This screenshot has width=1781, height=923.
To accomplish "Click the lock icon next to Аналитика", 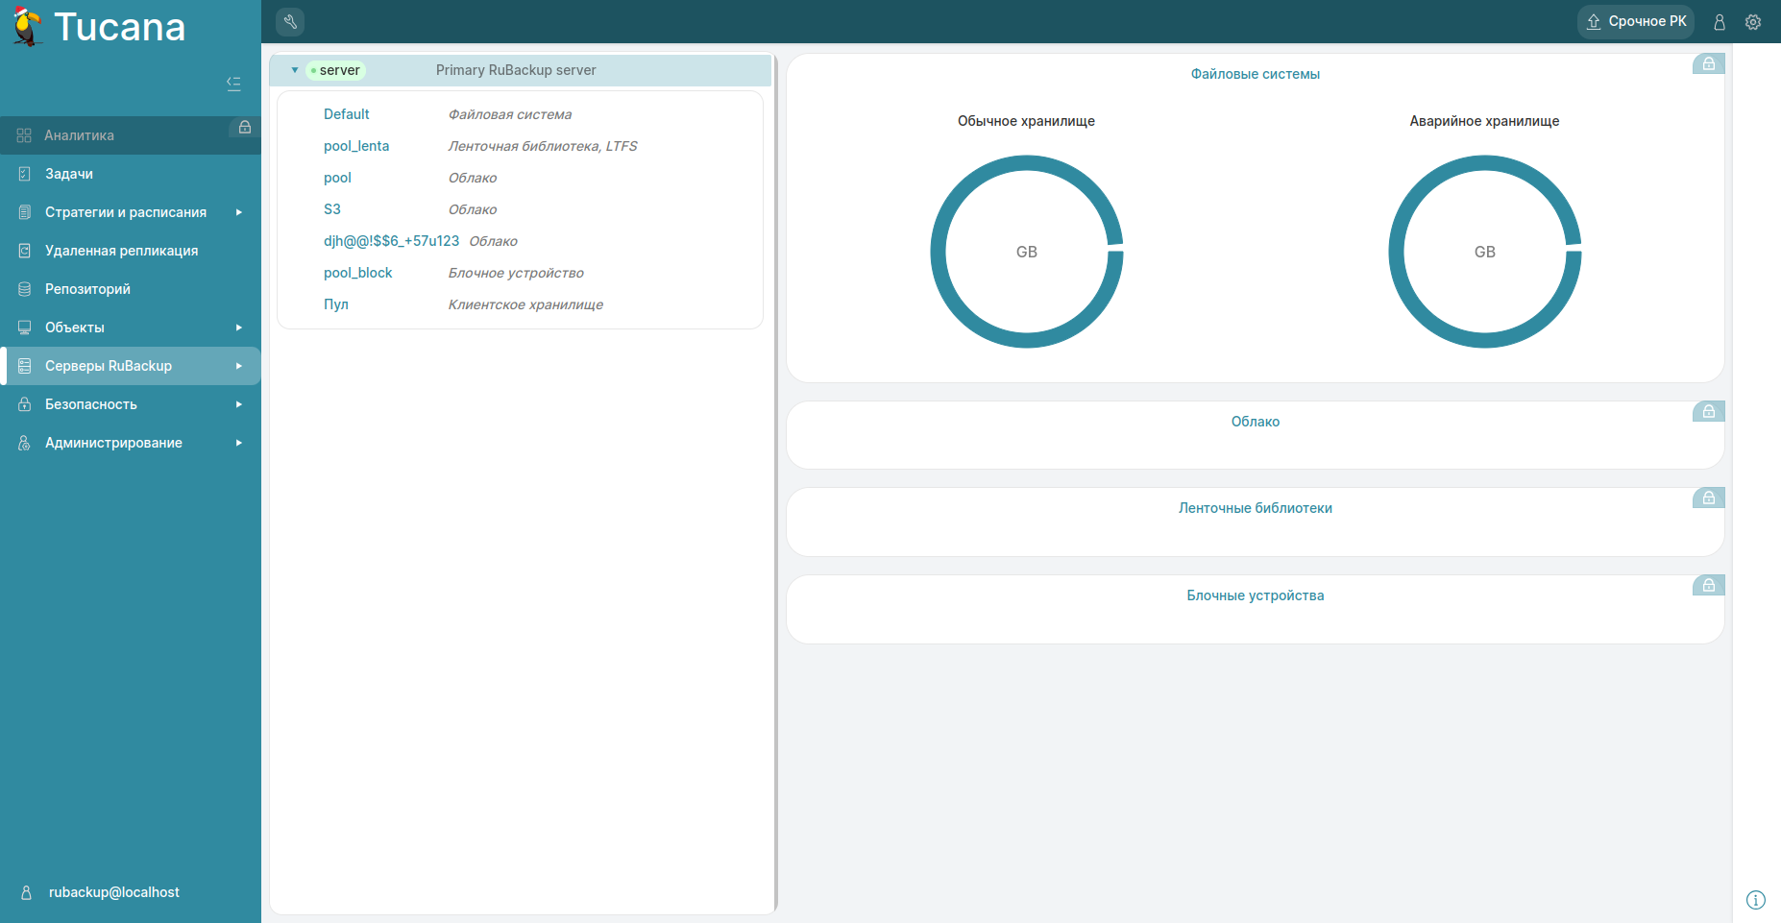I will pos(245,126).
